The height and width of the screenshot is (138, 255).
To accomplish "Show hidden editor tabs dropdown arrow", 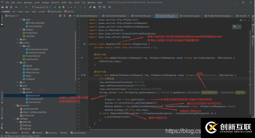I will 249,16.
